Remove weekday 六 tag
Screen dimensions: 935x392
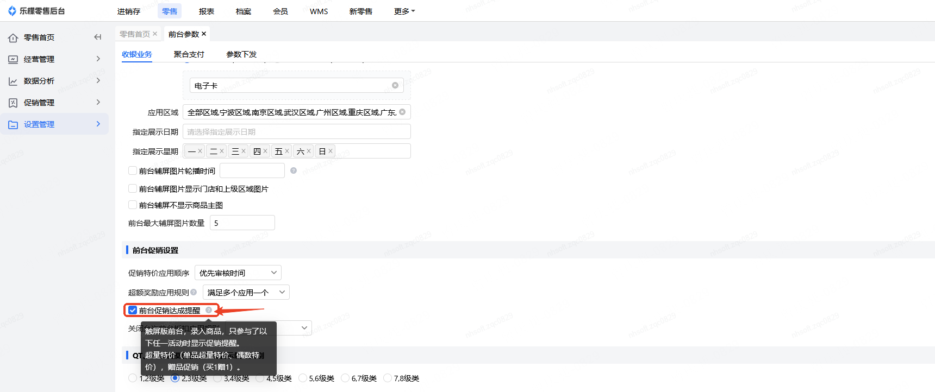click(x=309, y=151)
